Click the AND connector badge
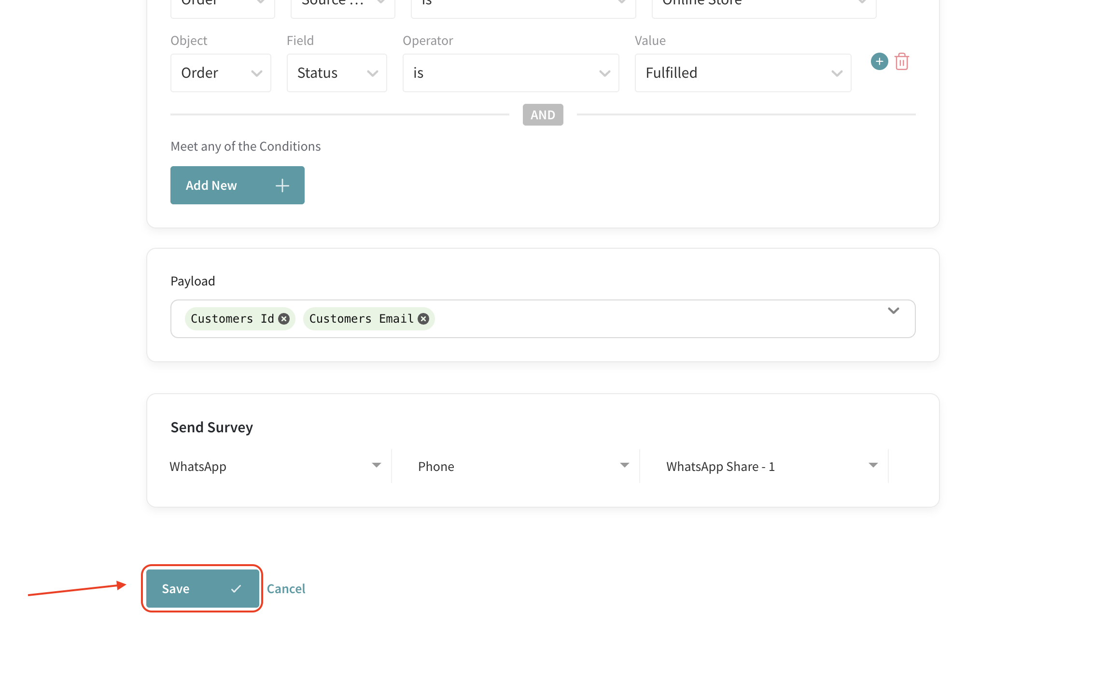Screen dimensions: 1093x683 click(543, 114)
